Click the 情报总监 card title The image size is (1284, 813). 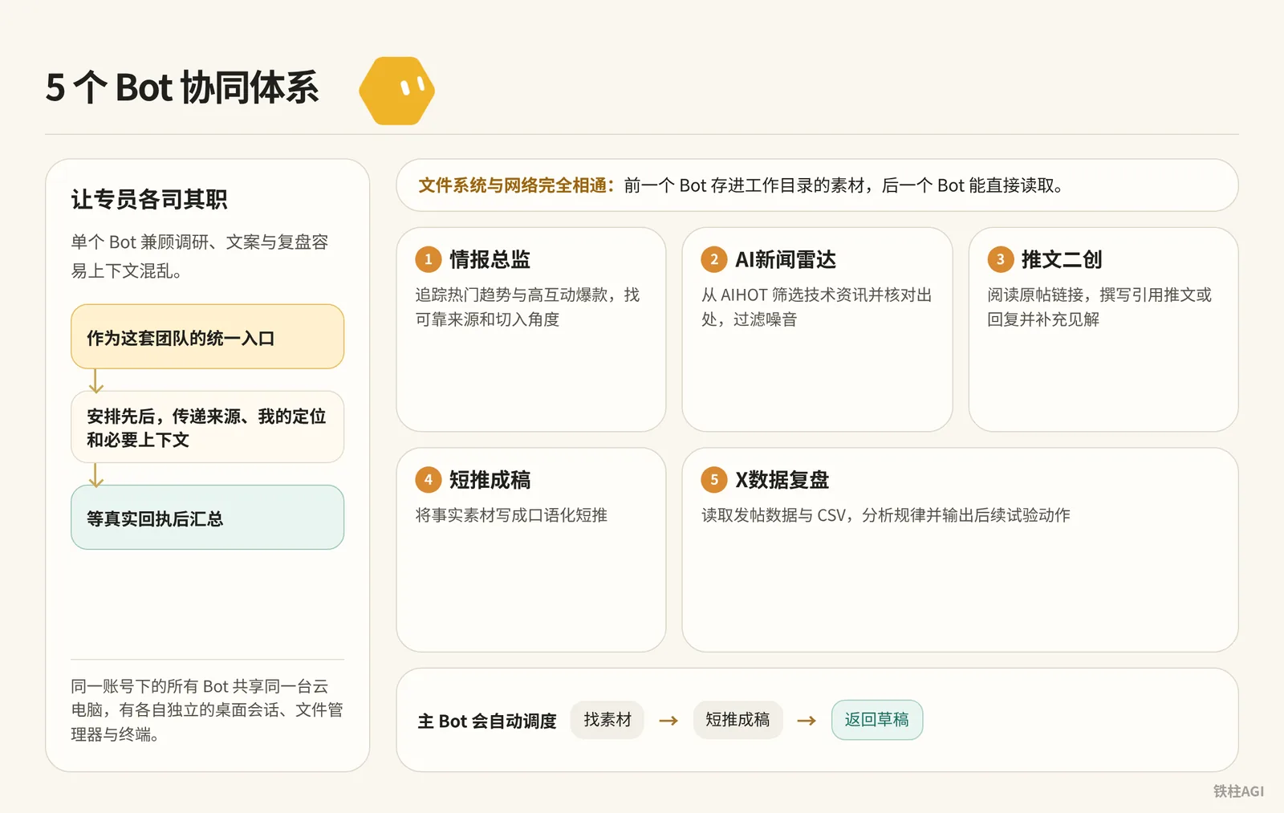[490, 259]
